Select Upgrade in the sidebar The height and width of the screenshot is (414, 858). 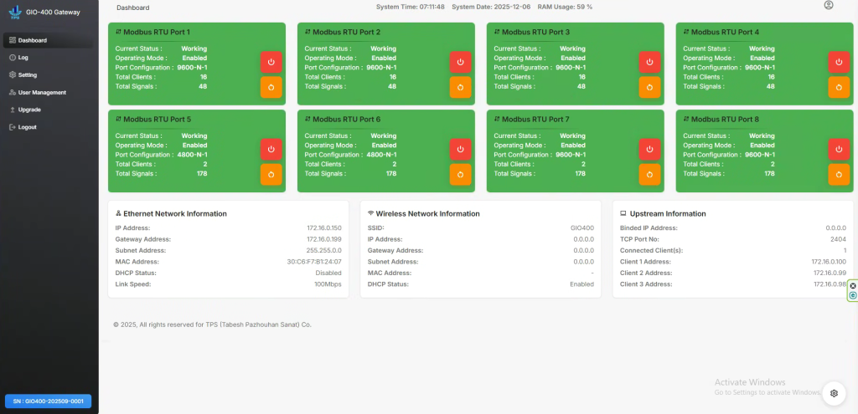click(28, 110)
